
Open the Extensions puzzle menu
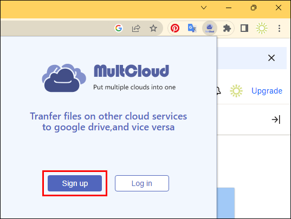click(x=227, y=28)
